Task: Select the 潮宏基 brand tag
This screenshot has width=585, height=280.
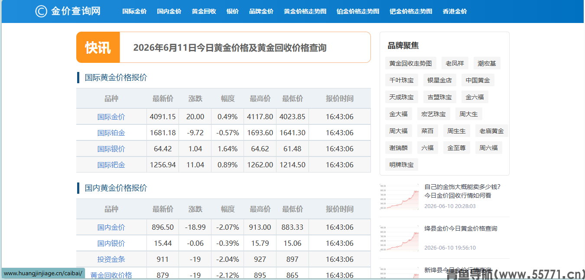Action: (487, 63)
